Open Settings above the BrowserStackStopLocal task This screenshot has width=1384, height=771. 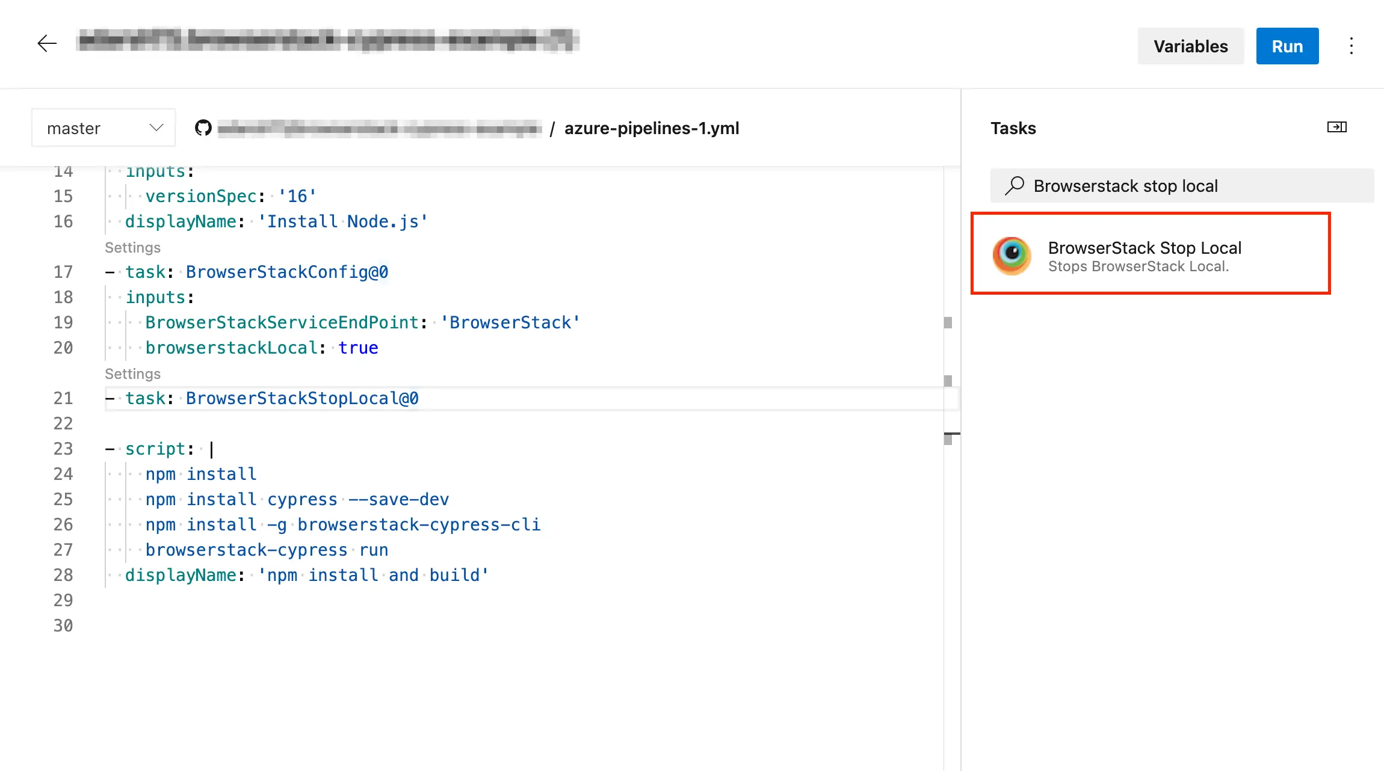[x=132, y=374]
